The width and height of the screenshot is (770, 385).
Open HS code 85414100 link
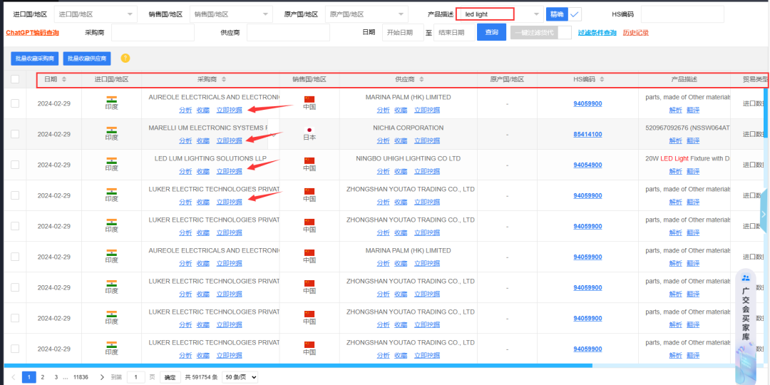click(587, 134)
